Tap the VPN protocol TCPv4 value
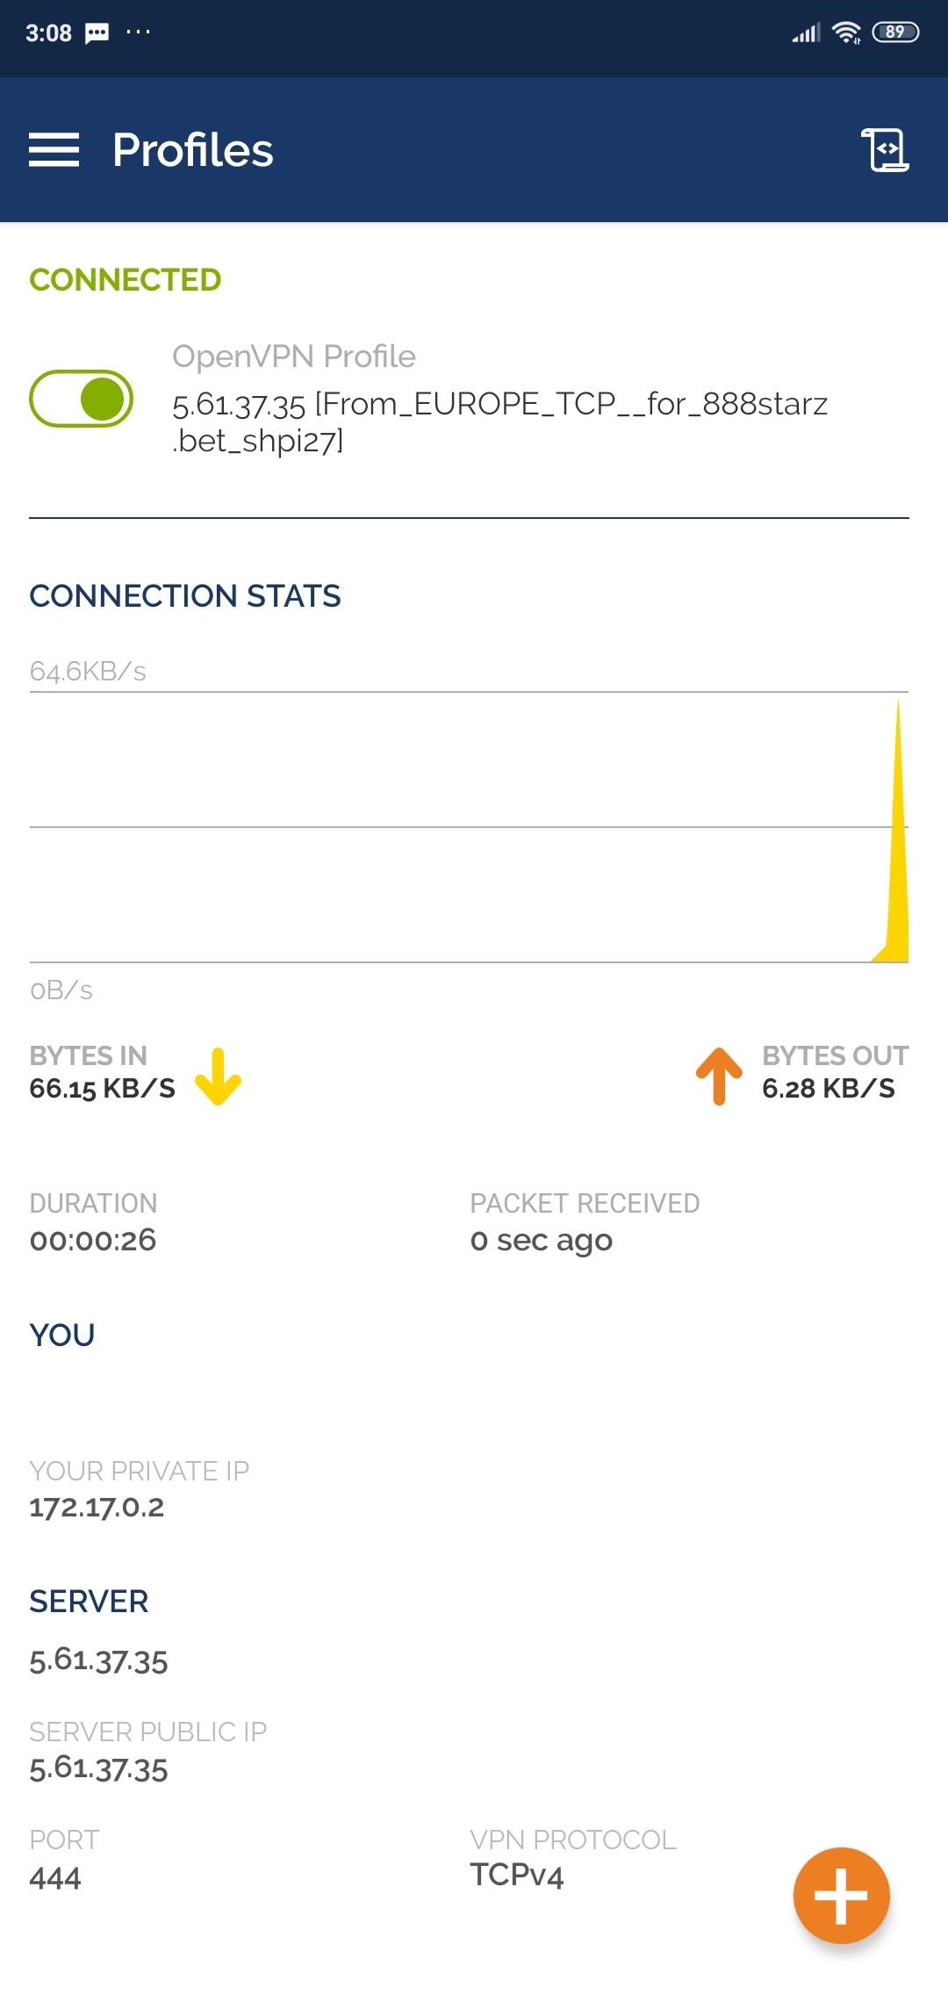This screenshot has width=948, height=2002. [x=517, y=1875]
